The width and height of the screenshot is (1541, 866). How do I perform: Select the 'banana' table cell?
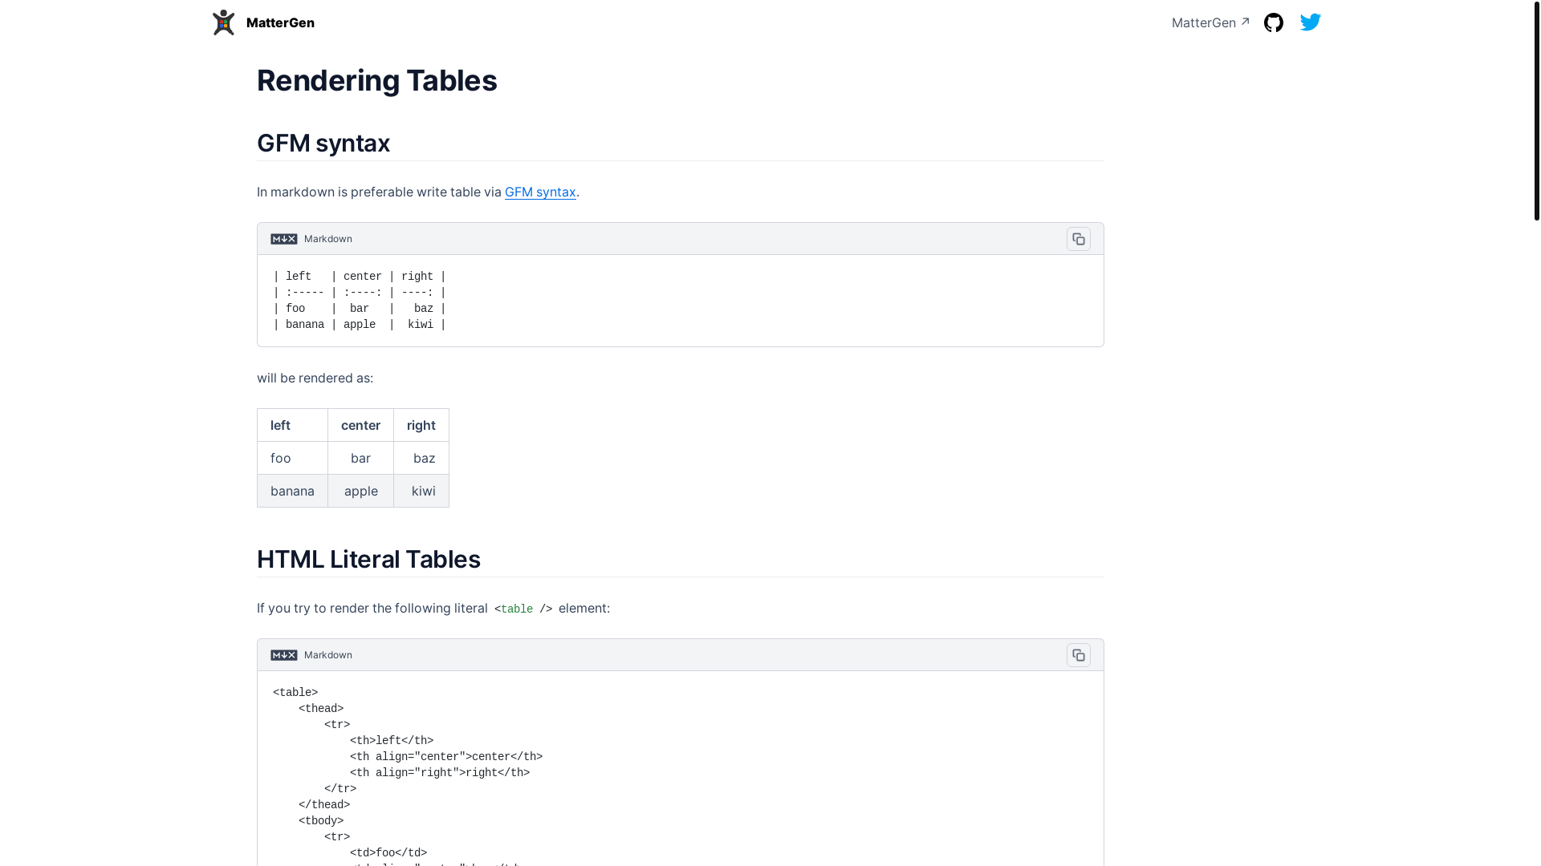[292, 491]
